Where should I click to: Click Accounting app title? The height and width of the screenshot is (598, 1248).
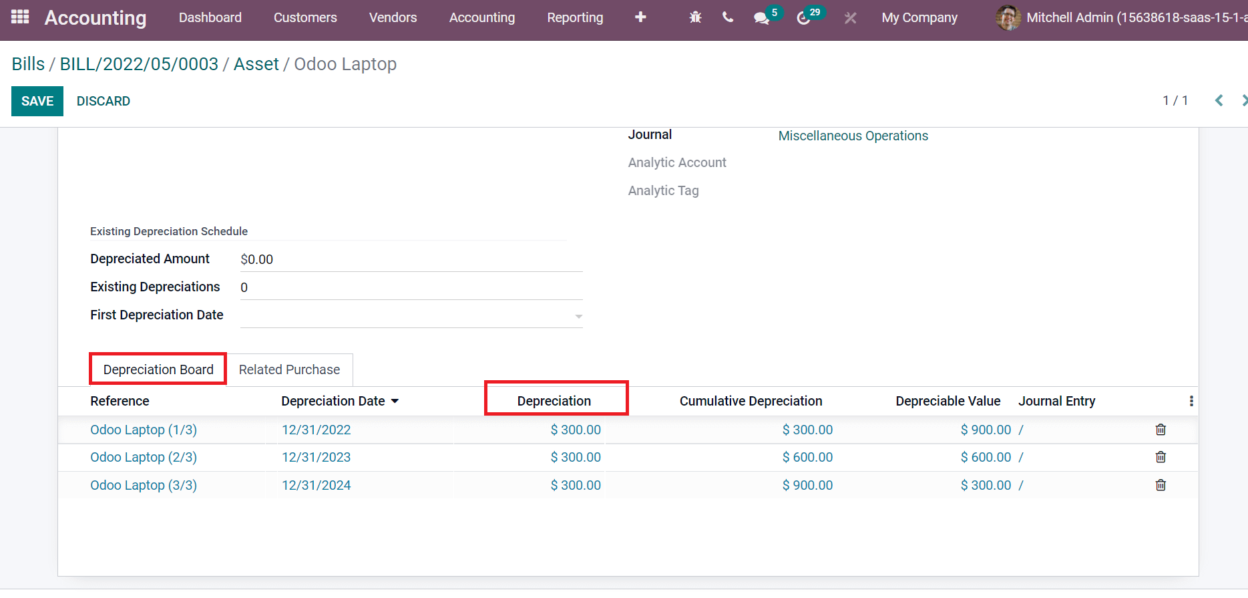95,17
